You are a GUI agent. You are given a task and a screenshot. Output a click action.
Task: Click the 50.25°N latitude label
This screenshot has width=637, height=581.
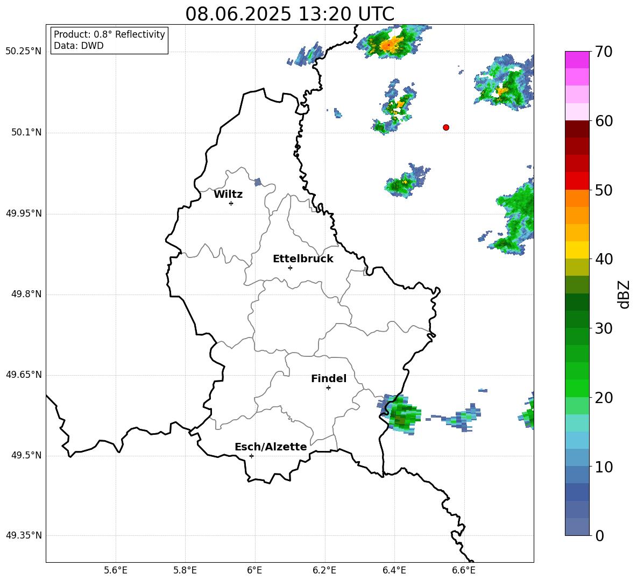tap(24, 52)
